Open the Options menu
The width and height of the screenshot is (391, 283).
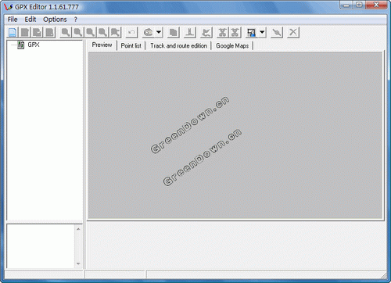coord(55,20)
